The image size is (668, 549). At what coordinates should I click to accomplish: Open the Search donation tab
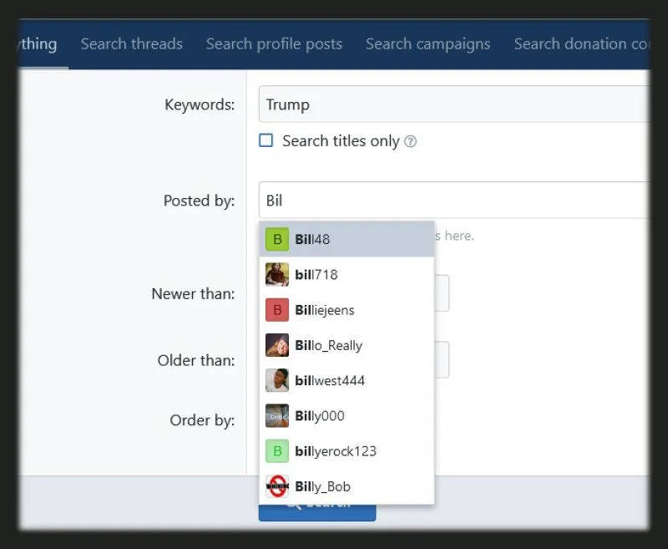point(581,44)
